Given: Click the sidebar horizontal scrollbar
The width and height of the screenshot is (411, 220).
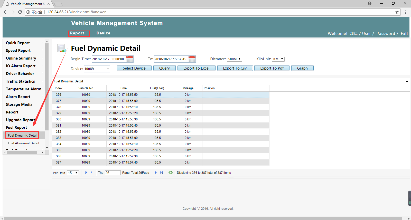Looking at the screenshot, I should pos(22,152).
